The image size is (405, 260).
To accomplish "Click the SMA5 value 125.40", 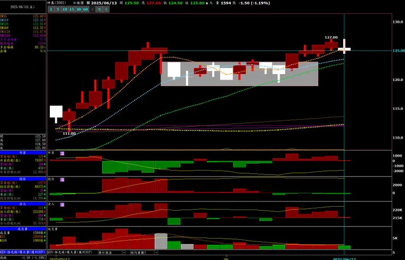I will point(39,16).
